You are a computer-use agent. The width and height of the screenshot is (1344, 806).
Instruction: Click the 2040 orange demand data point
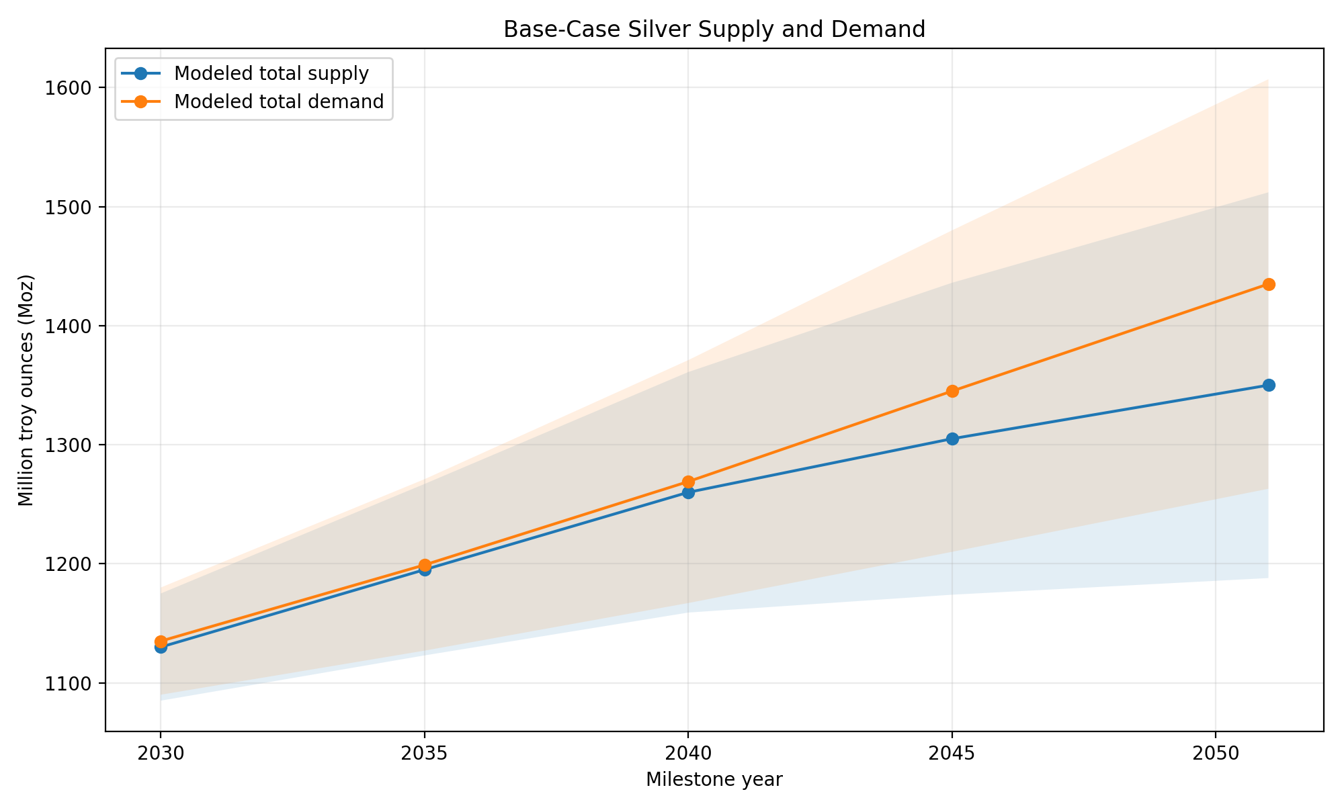click(x=688, y=482)
